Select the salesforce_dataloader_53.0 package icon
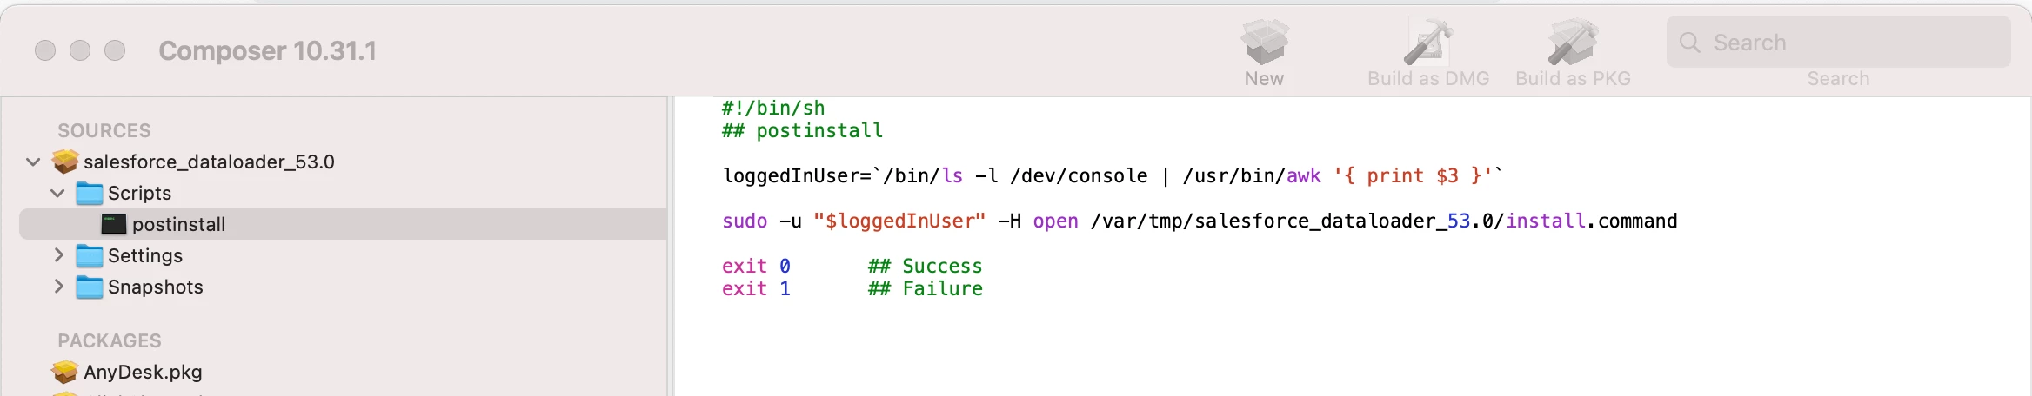 [65, 162]
